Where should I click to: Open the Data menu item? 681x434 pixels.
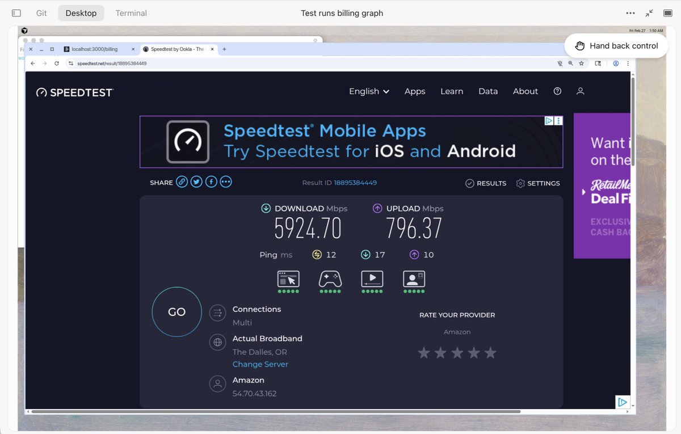488,91
